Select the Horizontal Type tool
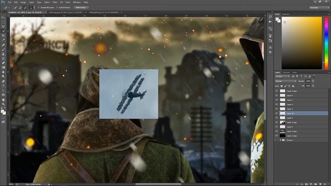331x186 pixels. [3, 86]
